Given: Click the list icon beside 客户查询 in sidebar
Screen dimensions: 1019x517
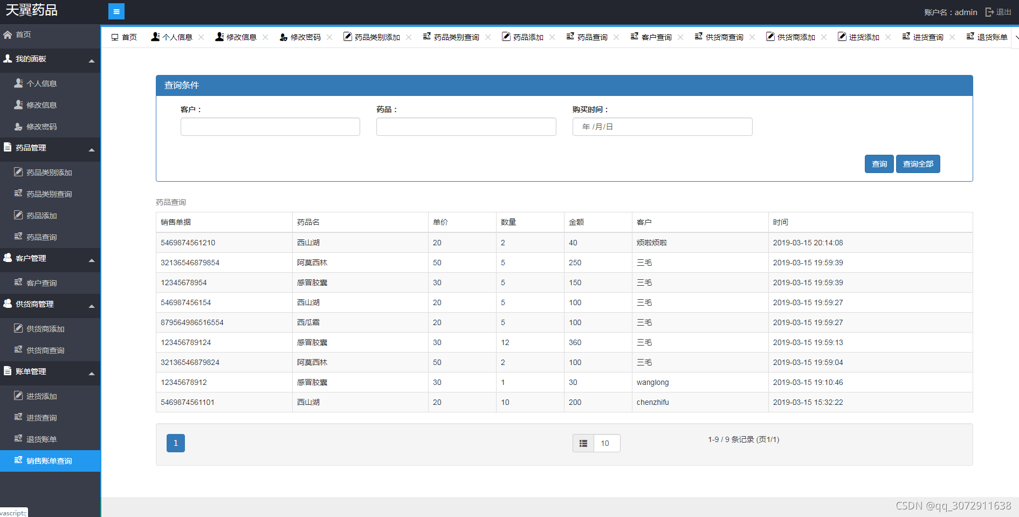Looking at the screenshot, I should point(19,282).
